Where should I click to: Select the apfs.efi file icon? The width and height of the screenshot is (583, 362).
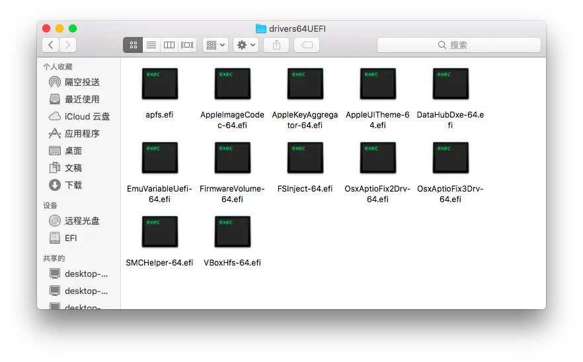[x=160, y=84]
